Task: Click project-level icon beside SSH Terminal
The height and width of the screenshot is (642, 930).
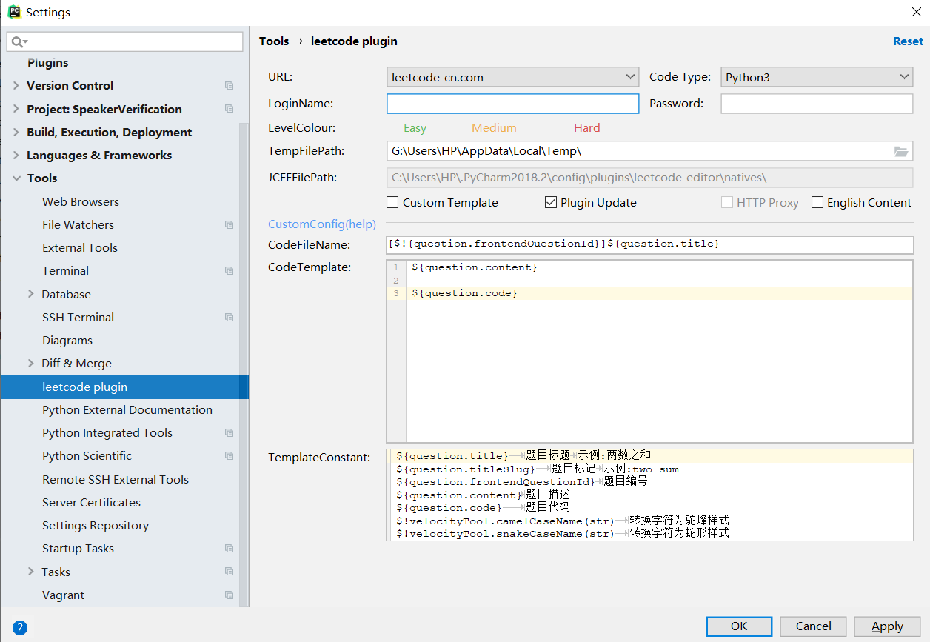Action: (229, 317)
